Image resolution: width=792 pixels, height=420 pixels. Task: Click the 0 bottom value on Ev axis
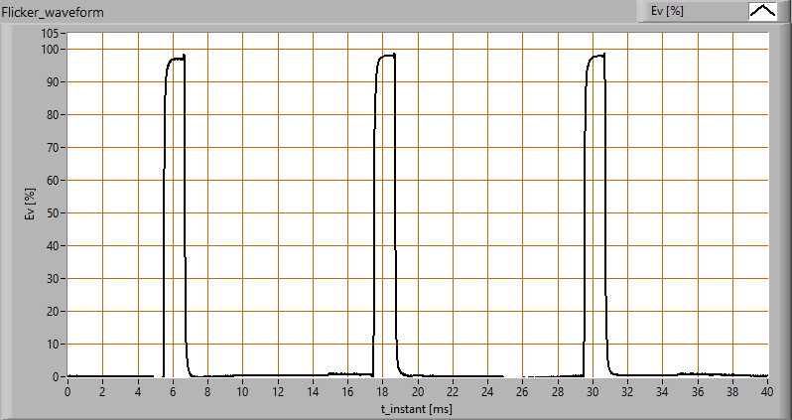pyautogui.click(x=58, y=377)
